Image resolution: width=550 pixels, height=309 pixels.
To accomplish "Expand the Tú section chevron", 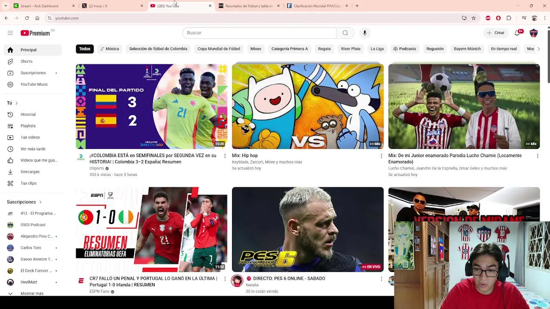I will [16, 103].
